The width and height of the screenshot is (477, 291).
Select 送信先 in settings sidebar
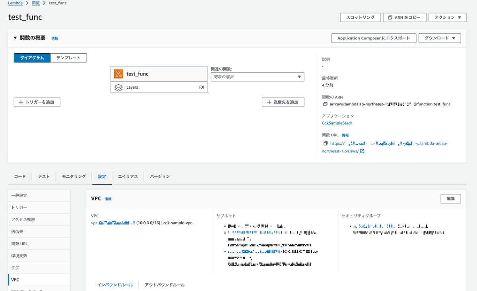pyautogui.click(x=39, y=231)
